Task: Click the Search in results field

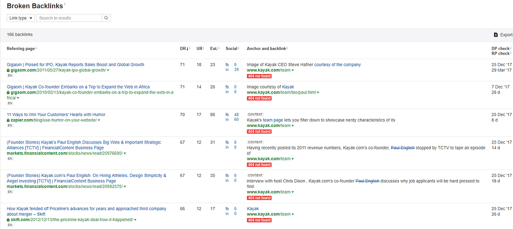Action: pos(69,18)
